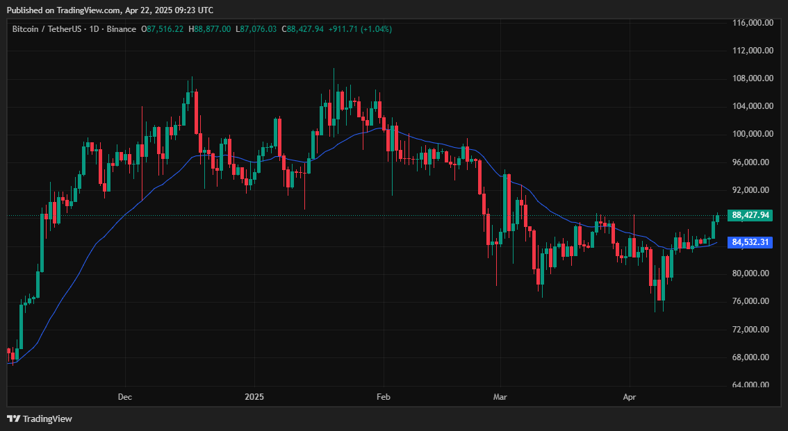Click the open value O87,516.22
The height and width of the screenshot is (431, 788).
163,29
